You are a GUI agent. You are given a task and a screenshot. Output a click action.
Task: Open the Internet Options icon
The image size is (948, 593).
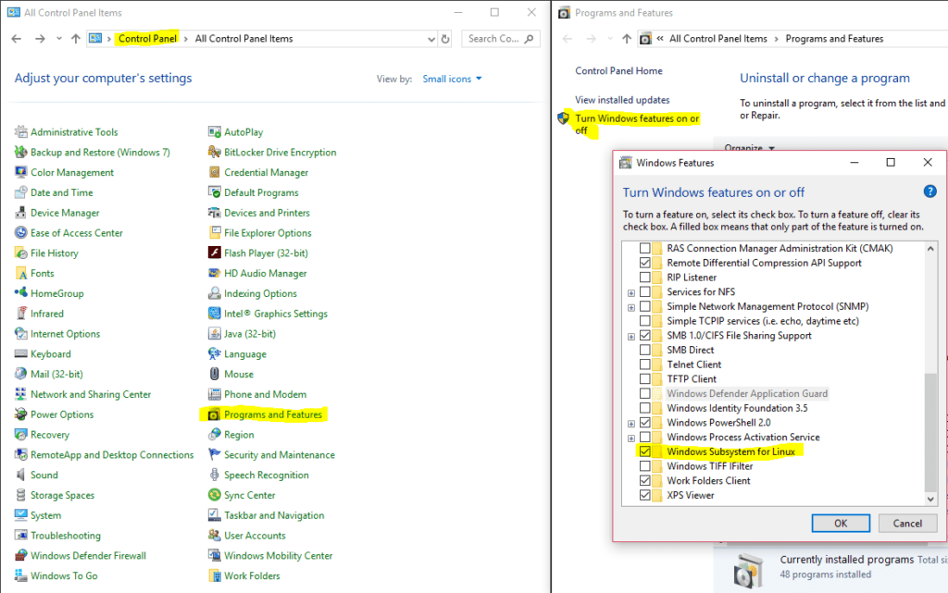(x=21, y=333)
